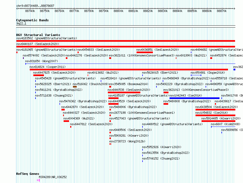Select nsv4545428 gnomAD variant label
This screenshot has height=183, width=243.
pyautogui.click(x=66, y=78)
